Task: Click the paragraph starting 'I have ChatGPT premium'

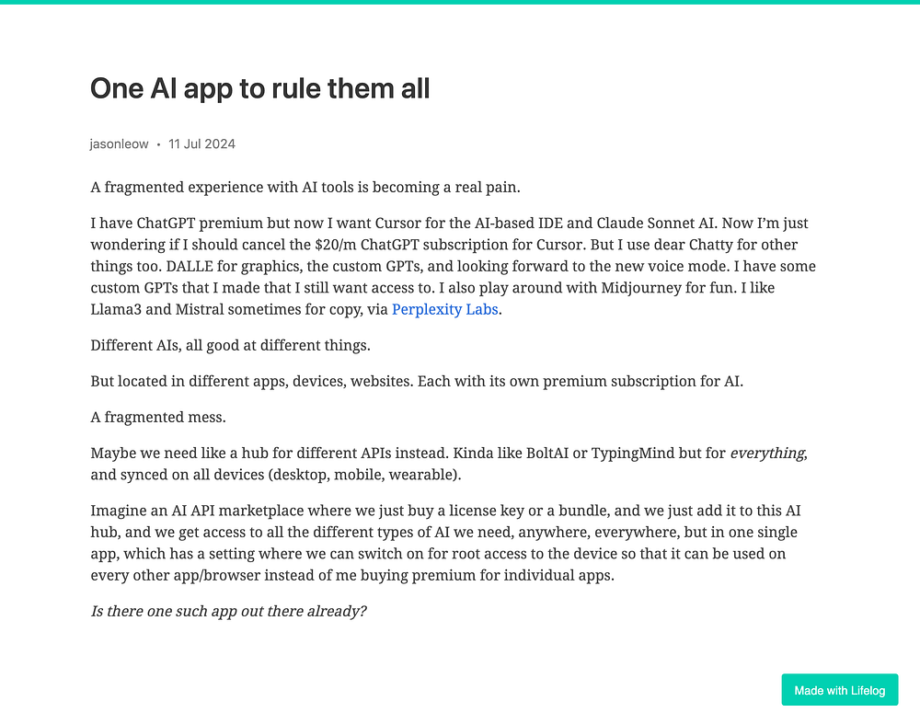Action: point(453,266)
